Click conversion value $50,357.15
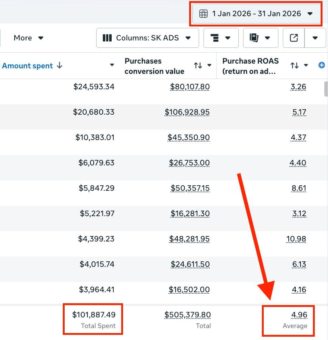The image size is (328, 340). click(190, 188)
